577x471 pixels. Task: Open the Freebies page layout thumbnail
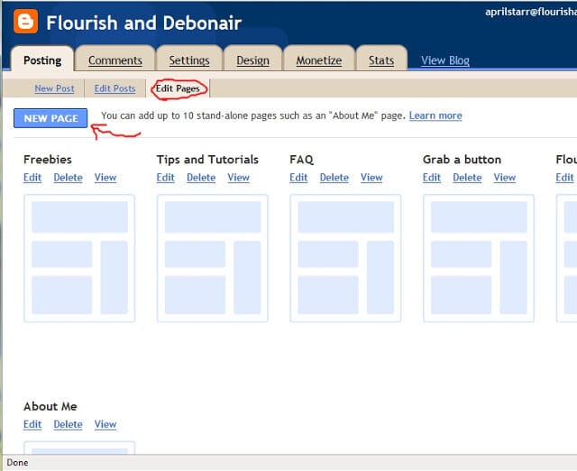[79, 258]
